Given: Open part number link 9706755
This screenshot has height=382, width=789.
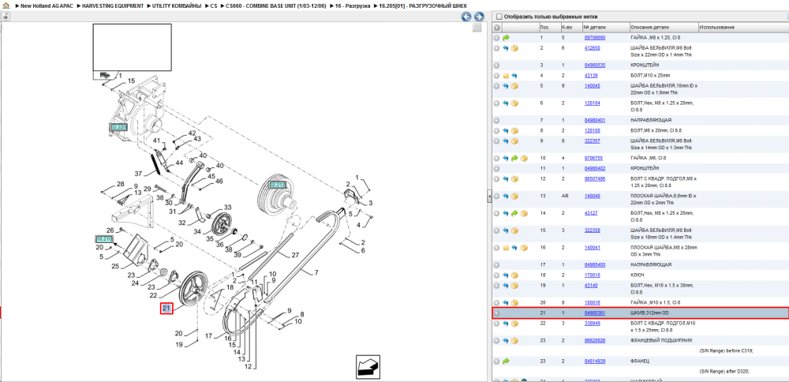Looking at the screenshot, I should coord(593,158).
